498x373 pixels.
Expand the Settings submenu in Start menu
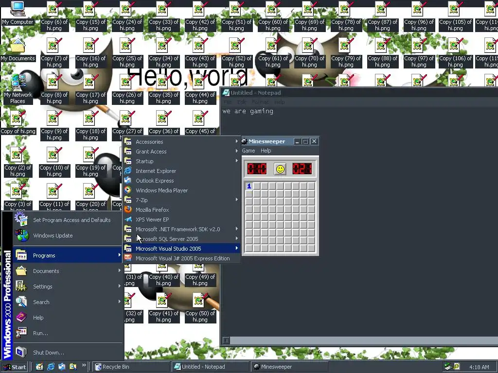68,287
